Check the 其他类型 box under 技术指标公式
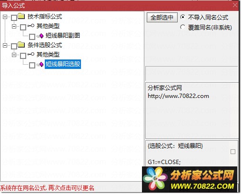This screenshot has height=194, width=242. (23, 27)
